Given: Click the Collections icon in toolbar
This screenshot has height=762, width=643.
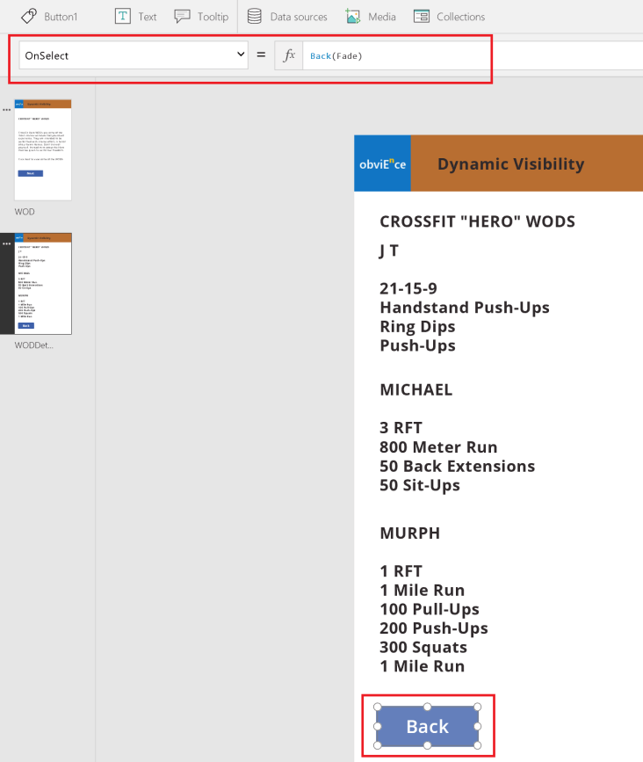Looking at the screenshot, I should pyautogui.click(x=422, y=16).
